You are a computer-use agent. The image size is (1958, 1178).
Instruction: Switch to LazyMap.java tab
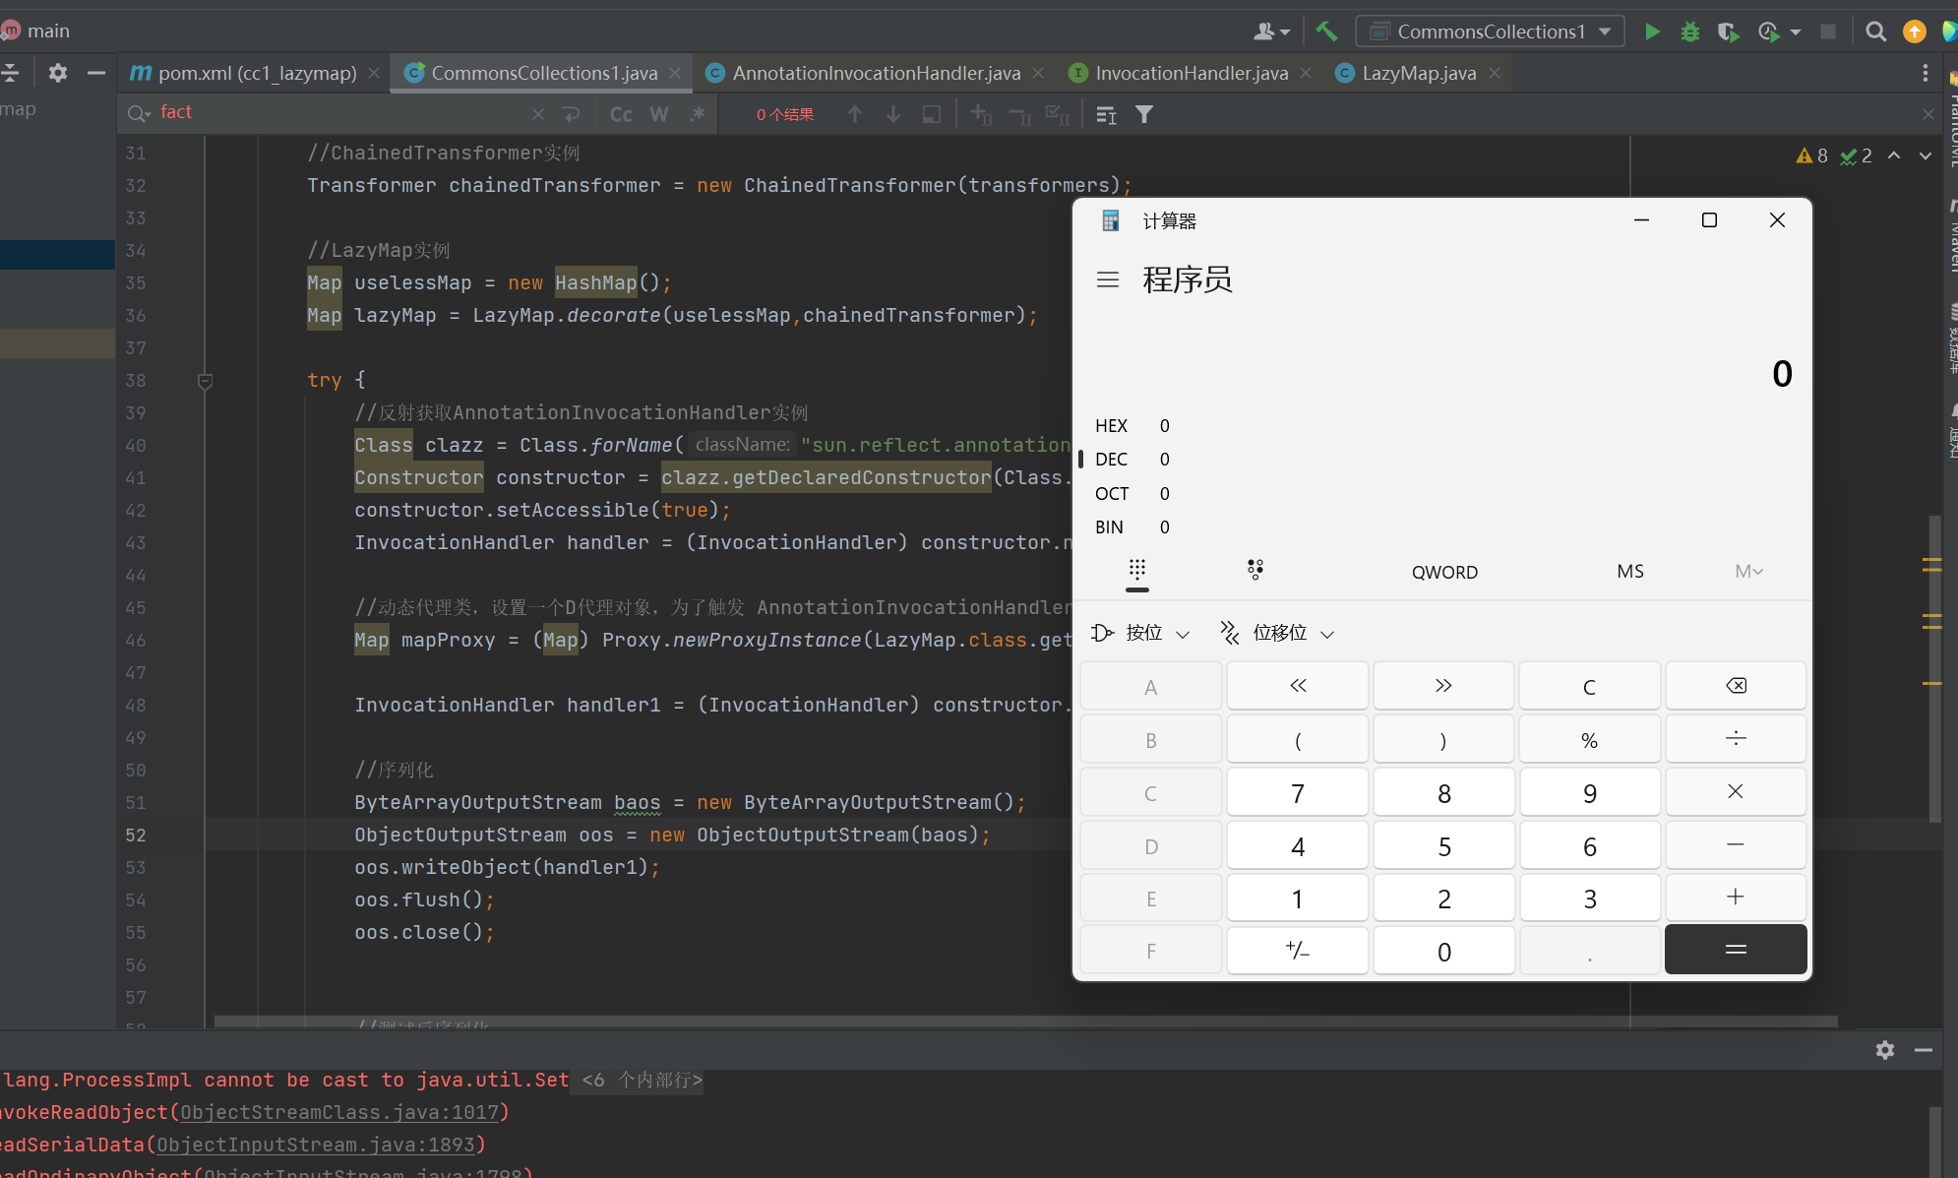[x=1418, y=73]
